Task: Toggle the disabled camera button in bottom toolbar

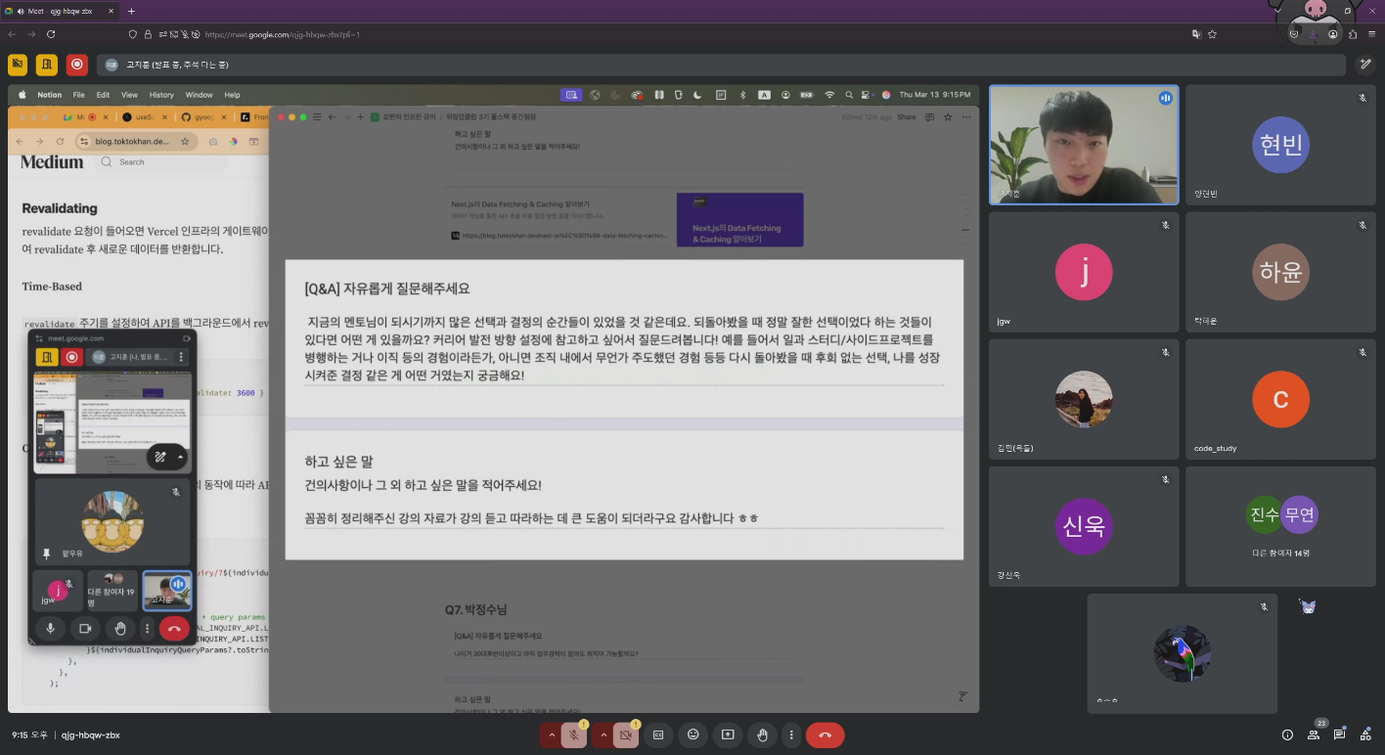Action: pos(626,735)
